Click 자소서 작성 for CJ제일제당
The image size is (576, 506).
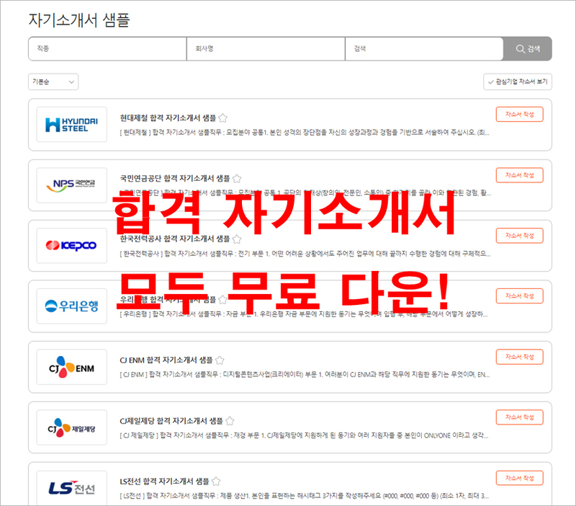(519, 417)
